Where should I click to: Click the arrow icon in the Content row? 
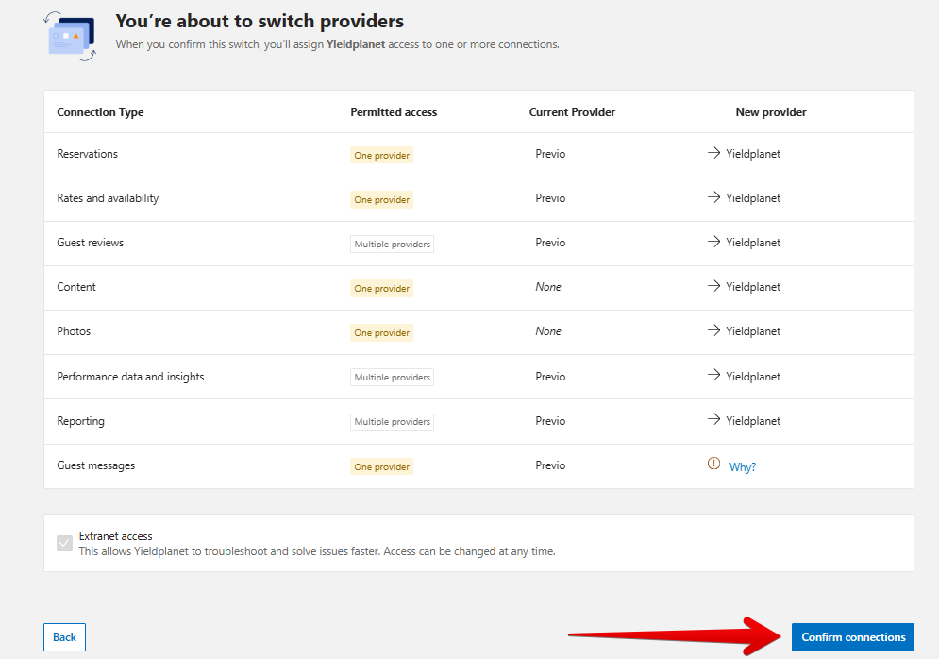[713, 286]
